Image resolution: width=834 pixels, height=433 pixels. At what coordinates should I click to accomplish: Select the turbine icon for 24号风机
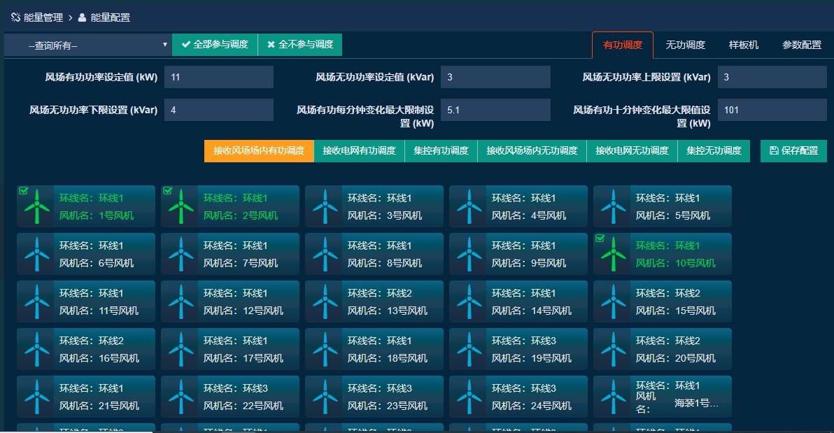[468, 396]
